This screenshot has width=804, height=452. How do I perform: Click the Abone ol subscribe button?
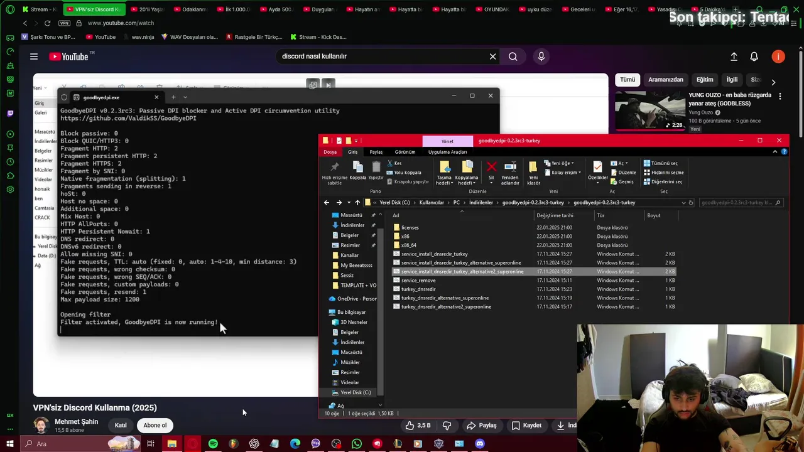point(155,425)
